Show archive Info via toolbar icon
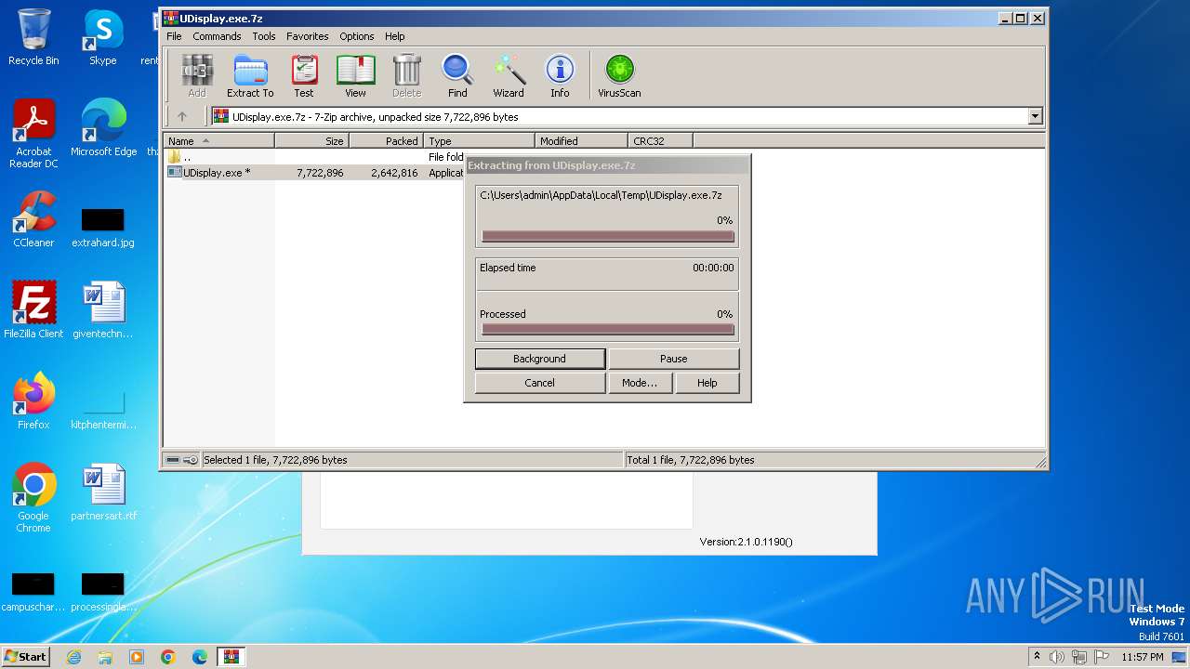This screenshot has height=669, width=1190. (x=560, y=75)
